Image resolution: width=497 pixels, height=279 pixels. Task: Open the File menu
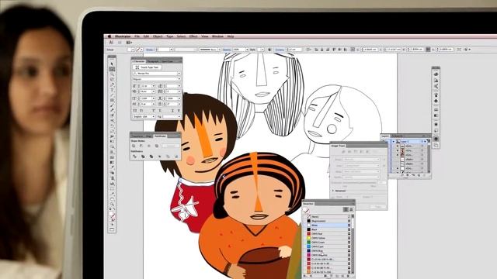pyautogui.click(x=137, y=36)
